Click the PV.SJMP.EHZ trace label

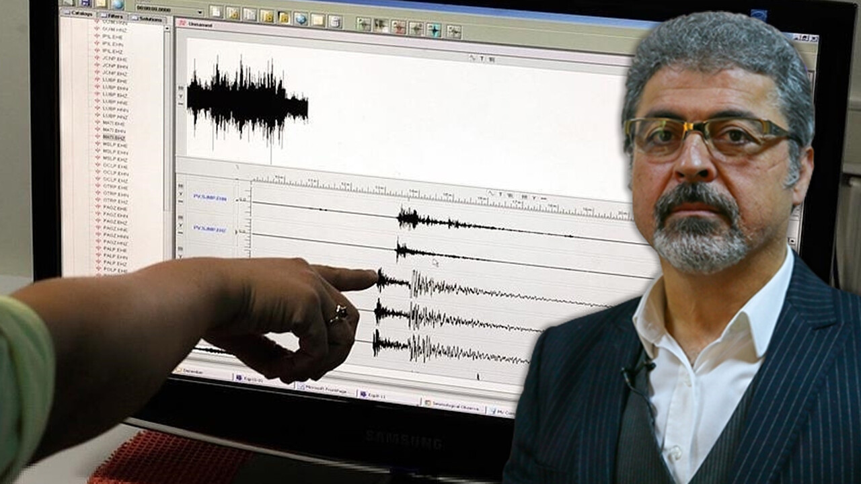210,229
